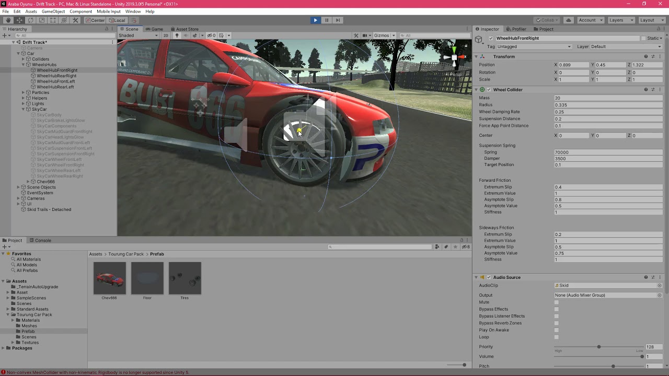669x376 pixels.
Task: Open the Layers dropdown in toolbar
Action: tap(620, 20)
